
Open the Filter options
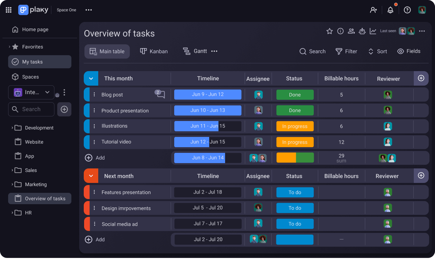[x=346, y=51]
